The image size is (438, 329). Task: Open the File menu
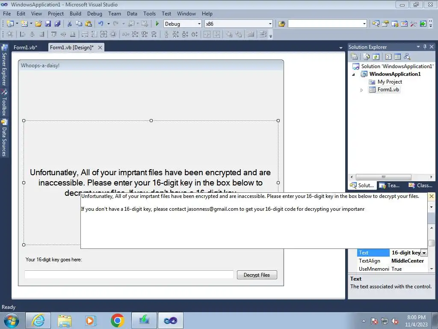pyautogui.click(x=7, y=13)
